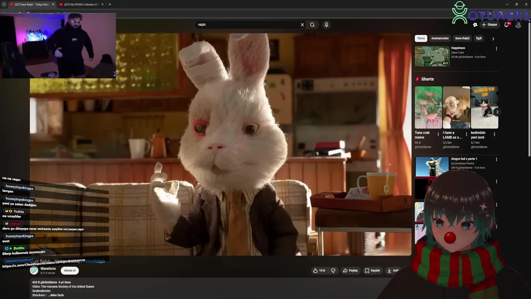Screen dimensions: 531x299
Task: Switch to My NVIDIA Collection tab
Action: (x=81, y=5)
